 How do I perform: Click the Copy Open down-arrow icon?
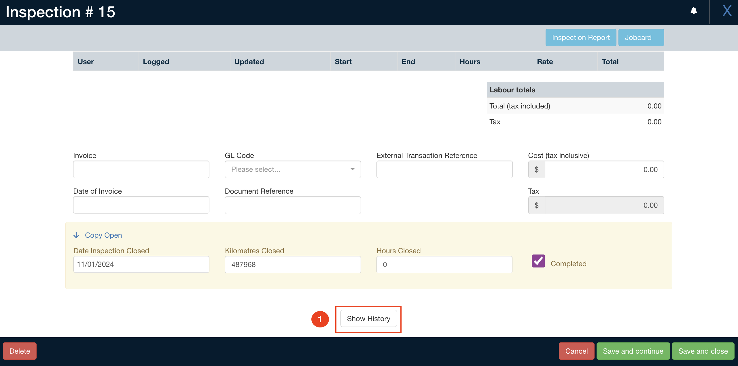[x=76, y=235]
